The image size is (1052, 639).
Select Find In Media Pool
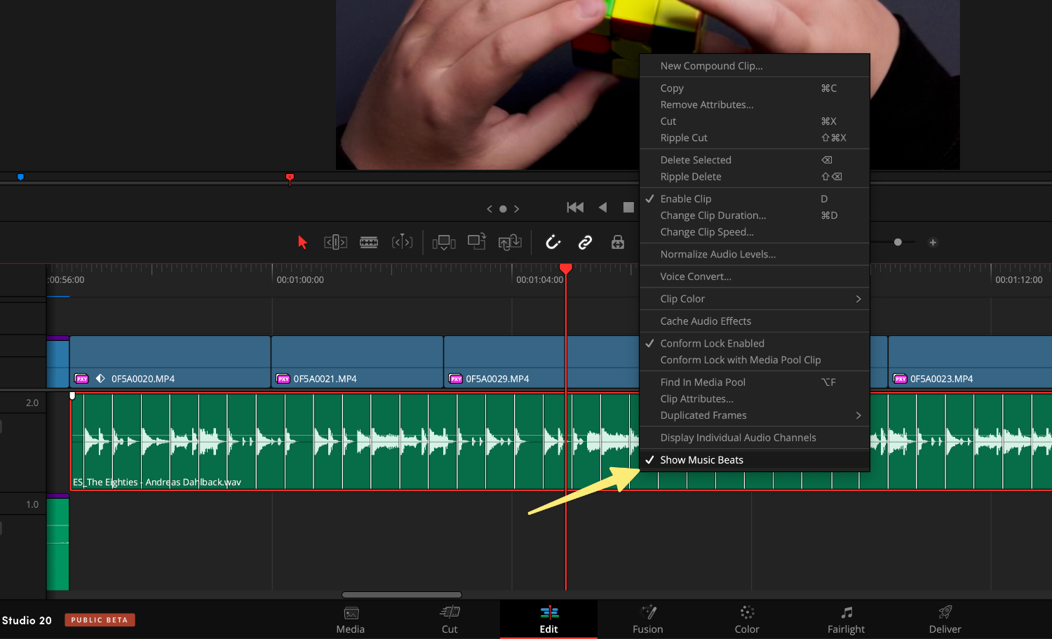tap(703, 382)
